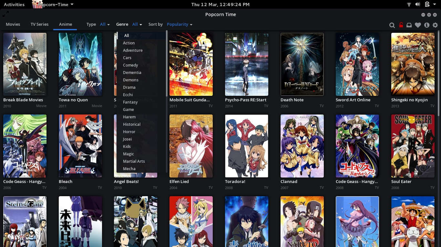Toggle fullscreen using the arrows icon
Image resolution: width=441 pixels, height=247 pixels.
pyautogui.click(x=5, y=14)
